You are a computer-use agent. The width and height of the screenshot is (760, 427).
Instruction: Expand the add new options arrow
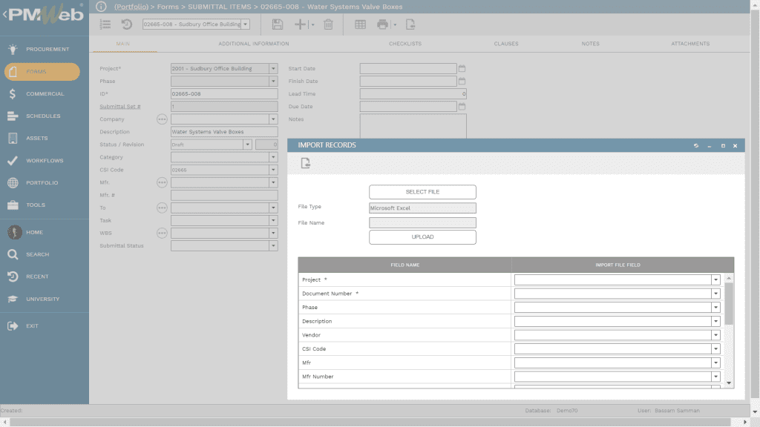312,24
